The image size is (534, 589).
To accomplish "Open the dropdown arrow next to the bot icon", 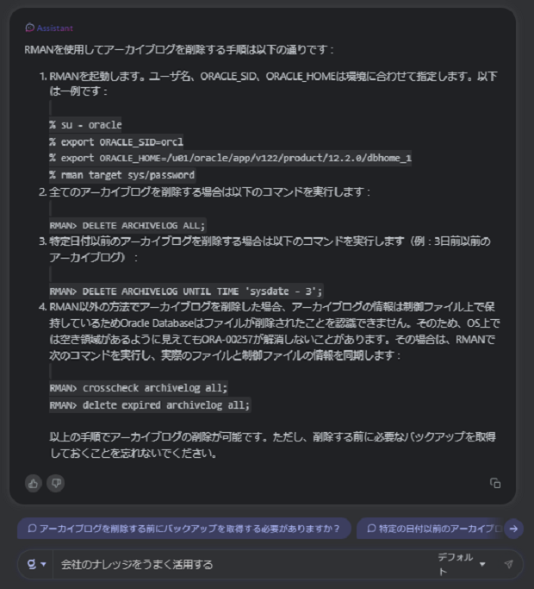I will (44, 564).
